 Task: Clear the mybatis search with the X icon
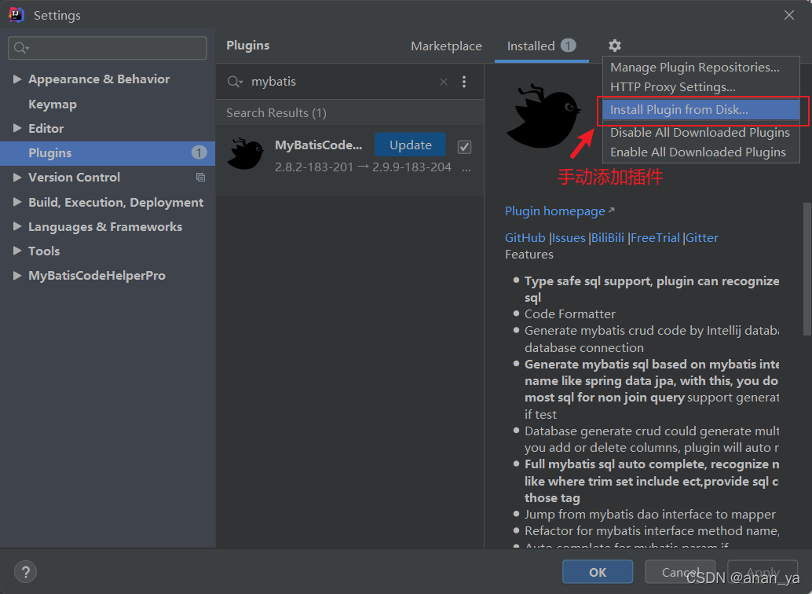pyautogui.click(x=443, y=82)
